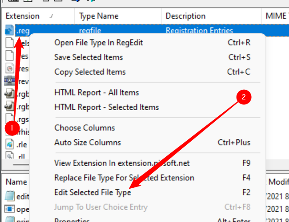The height and width of the screenshot is (222, 289).
Task: Click the .rev file type icon
Action: 10,81
